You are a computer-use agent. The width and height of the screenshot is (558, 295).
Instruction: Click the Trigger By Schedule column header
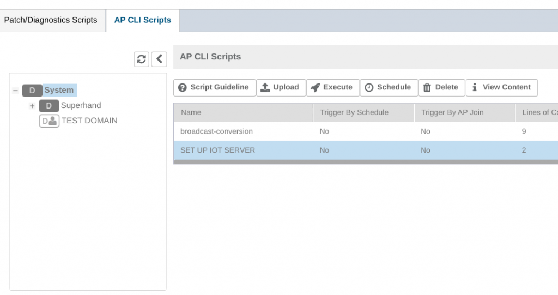click(x=354, y=112)
